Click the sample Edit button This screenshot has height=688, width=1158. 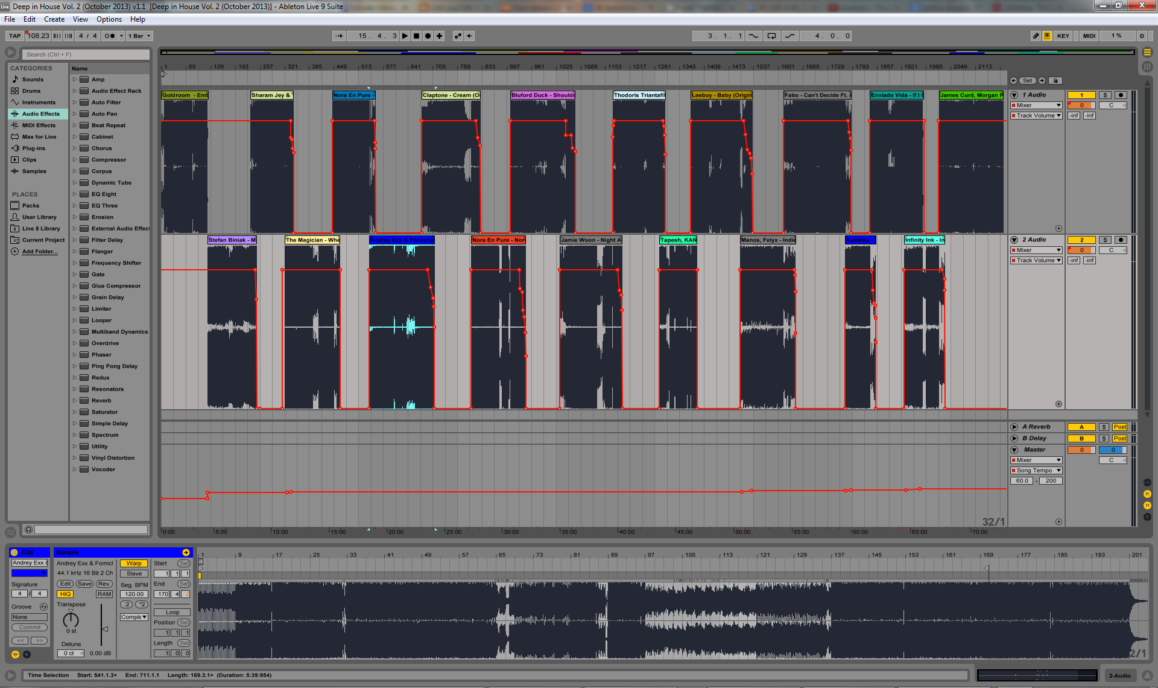65,584
